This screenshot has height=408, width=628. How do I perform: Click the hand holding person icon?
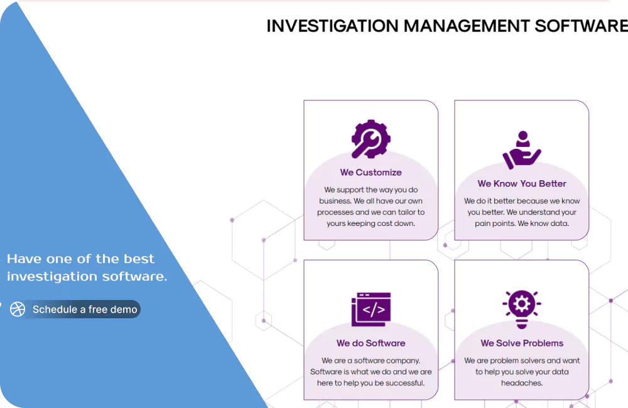click(522, 150)
